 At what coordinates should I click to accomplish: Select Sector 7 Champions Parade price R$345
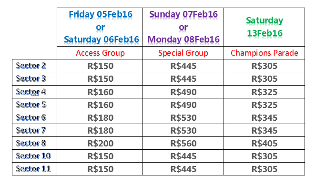click(265, 130)
